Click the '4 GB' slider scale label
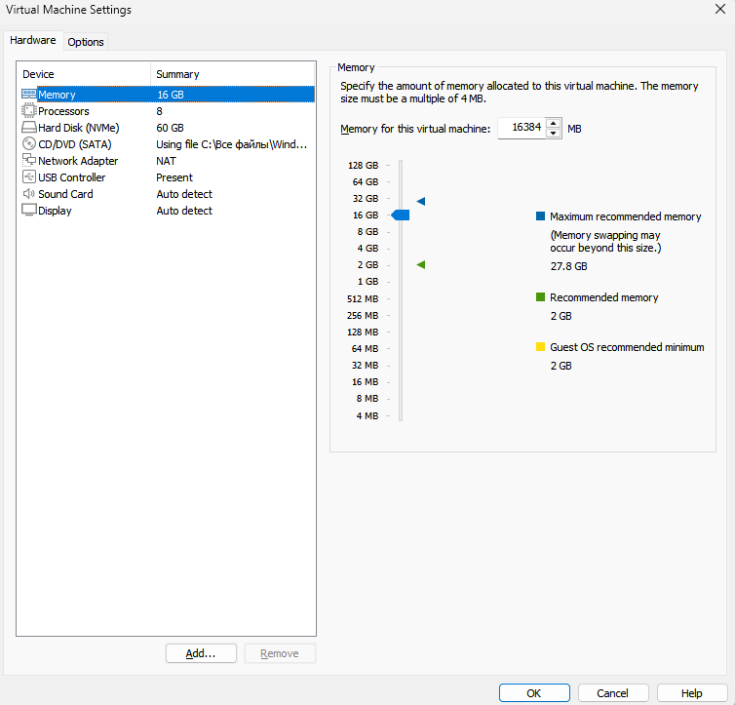This screenshot has height=705, width=735. pyautogui.click(x=367, y=249)
